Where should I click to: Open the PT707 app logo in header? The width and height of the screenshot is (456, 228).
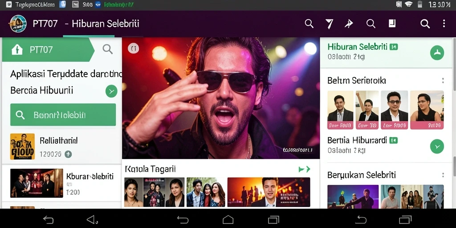(x=18, y=24)
